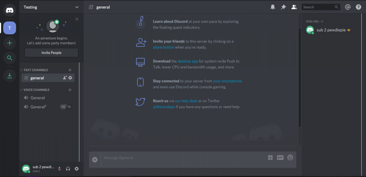Open Server Discovery magnifier icon
The height and width of the screenshot is (177, 366).
coord(10,58)
